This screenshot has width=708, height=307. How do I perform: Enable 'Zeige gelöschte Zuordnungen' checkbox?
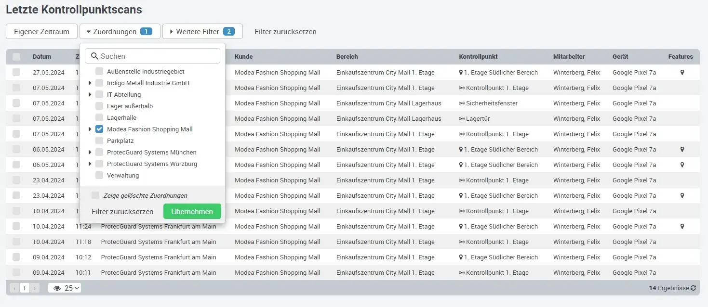click(x=95, y=195)
